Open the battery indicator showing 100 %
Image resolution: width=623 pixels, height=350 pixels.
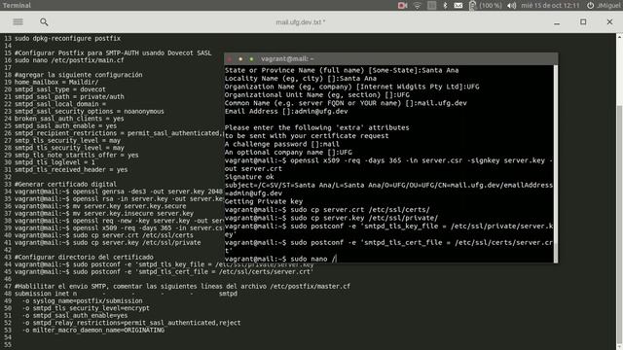(x=485, y=6)
